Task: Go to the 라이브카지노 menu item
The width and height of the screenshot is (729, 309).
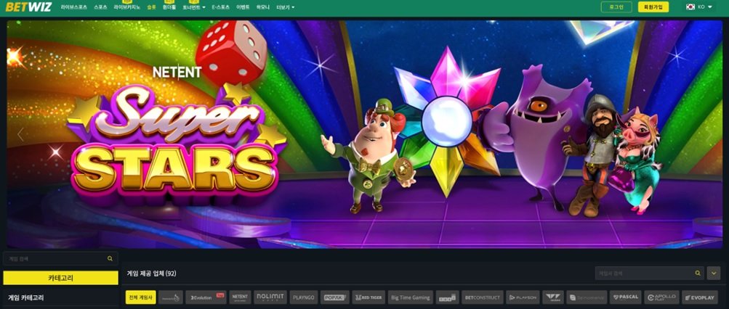Action: tap(127, 7)
